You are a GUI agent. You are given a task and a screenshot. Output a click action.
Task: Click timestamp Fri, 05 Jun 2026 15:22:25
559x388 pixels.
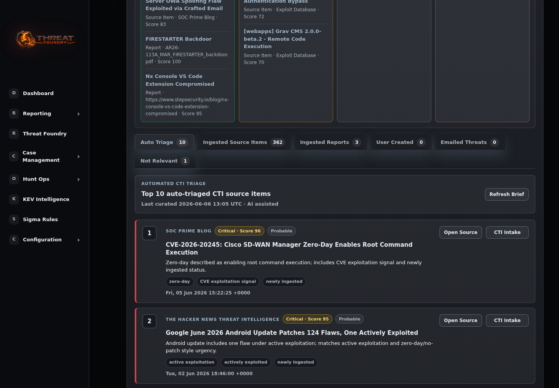(x=208, y=293)
